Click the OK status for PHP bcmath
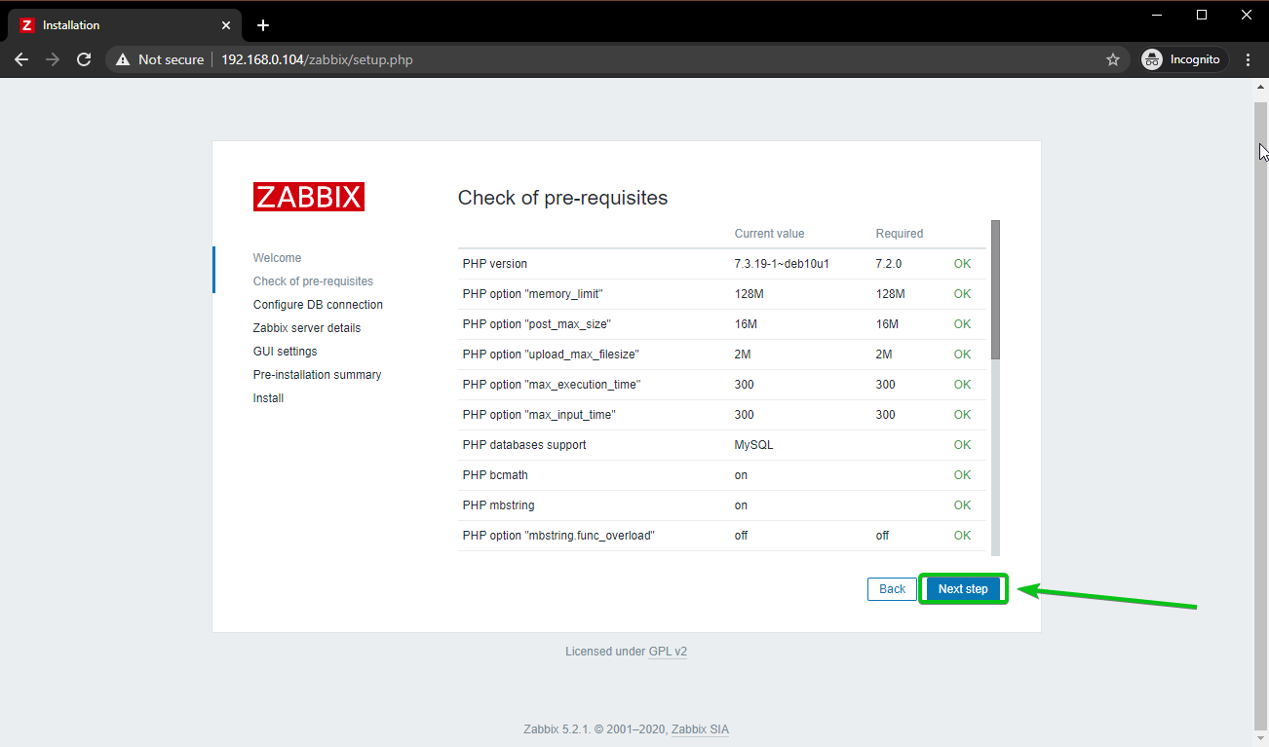Viewport: 1269px width, 747px height. coord(963,475)
